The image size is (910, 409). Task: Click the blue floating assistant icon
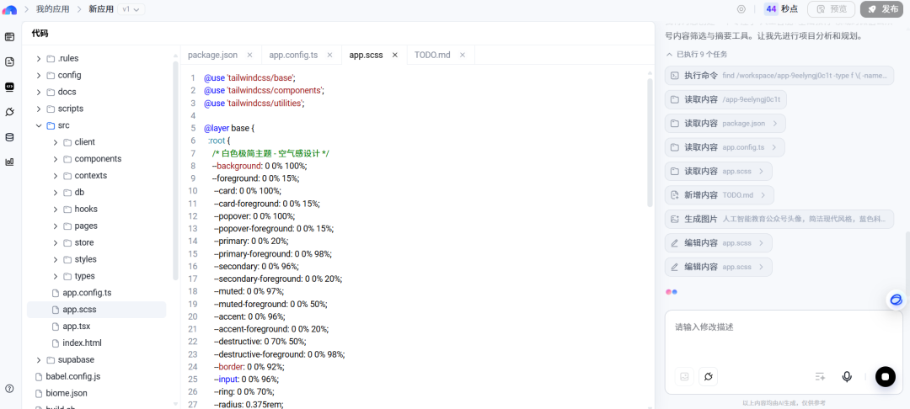896,300
